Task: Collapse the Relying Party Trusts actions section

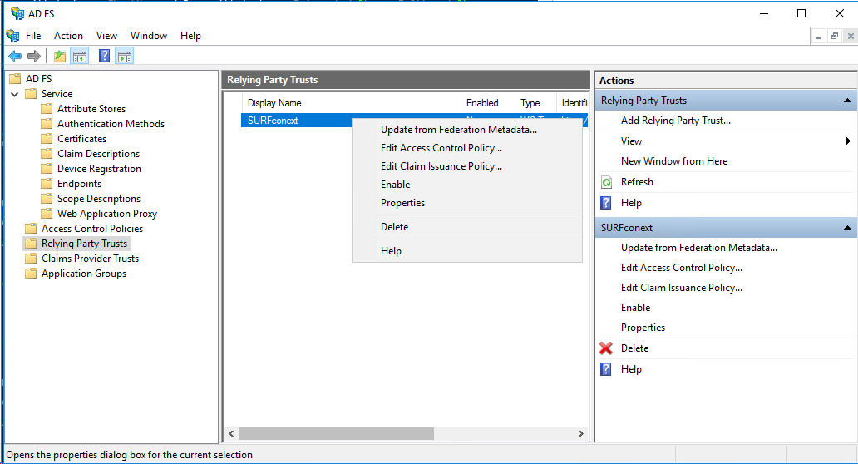Action: tap(847, 101)
